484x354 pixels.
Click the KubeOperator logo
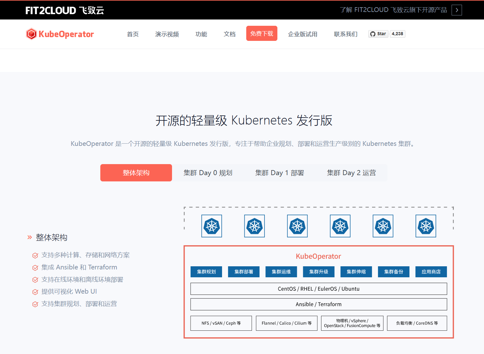click(x=60, y=34)
